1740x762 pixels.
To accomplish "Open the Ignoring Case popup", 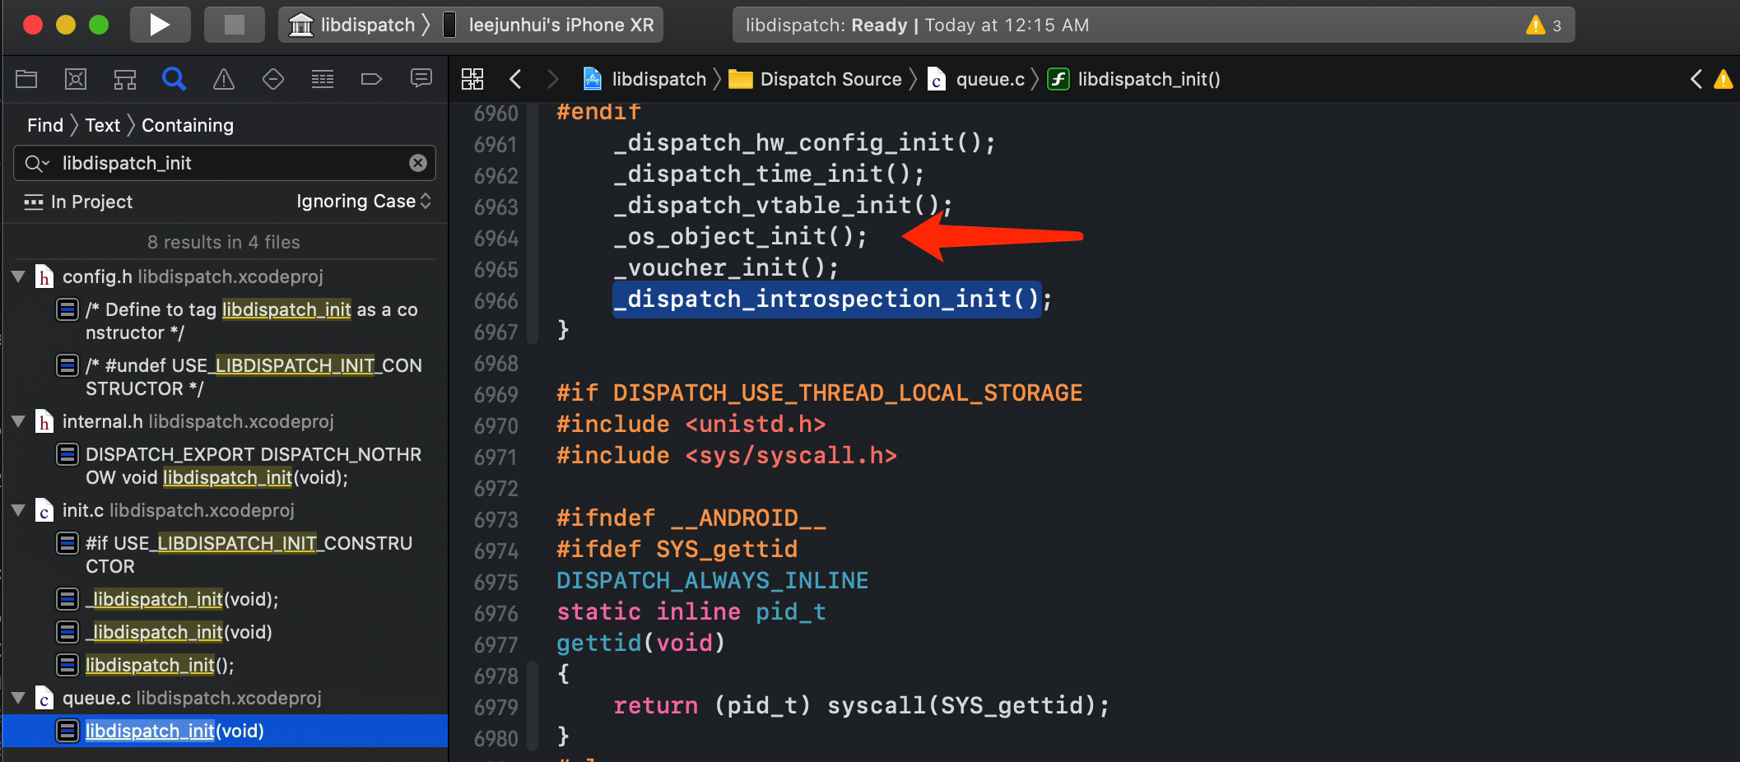I will coord(364,202).
